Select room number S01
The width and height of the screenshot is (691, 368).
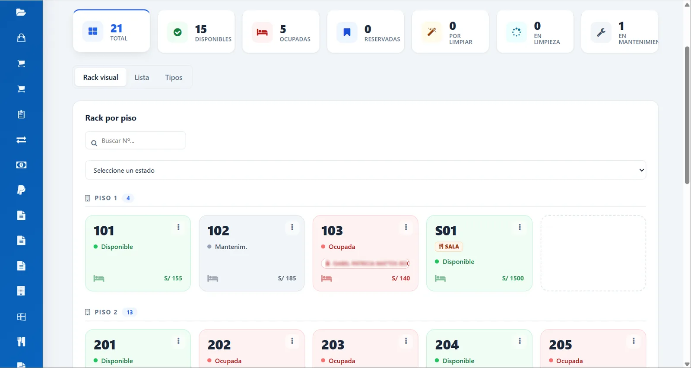pyautogui.click(x=446, y=231)
